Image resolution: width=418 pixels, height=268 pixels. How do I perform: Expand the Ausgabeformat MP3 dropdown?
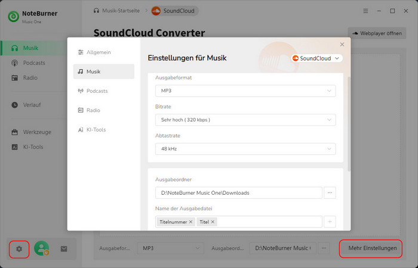pos(244,91)
